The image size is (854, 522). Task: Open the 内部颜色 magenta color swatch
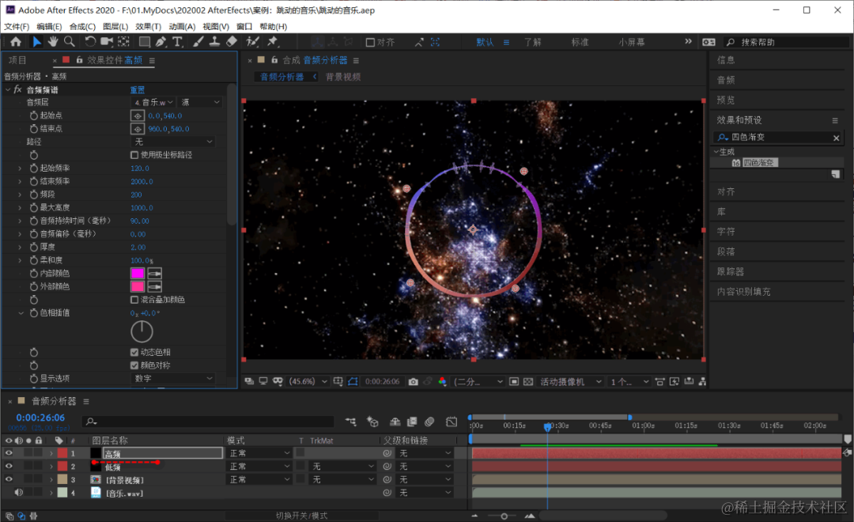pyautogui.click(x=138, y=273)
